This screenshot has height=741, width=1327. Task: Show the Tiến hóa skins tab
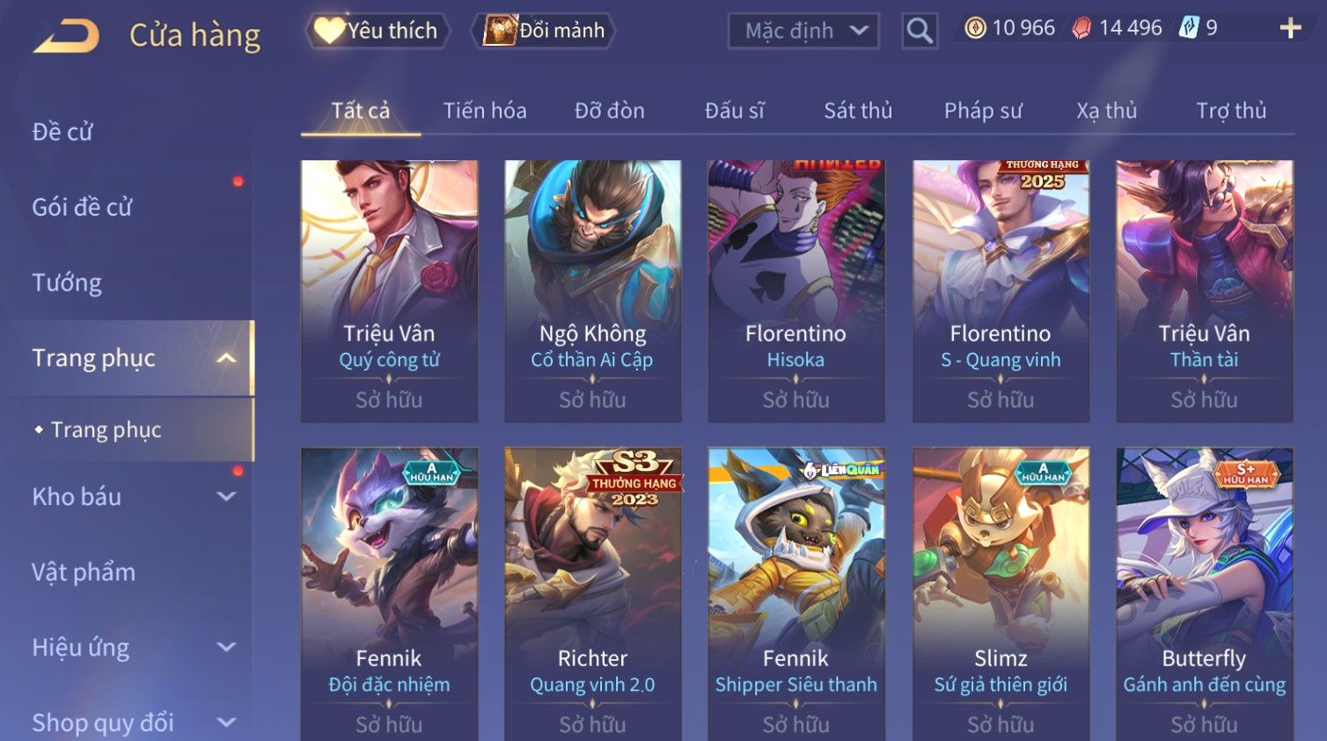click(485, 111)
